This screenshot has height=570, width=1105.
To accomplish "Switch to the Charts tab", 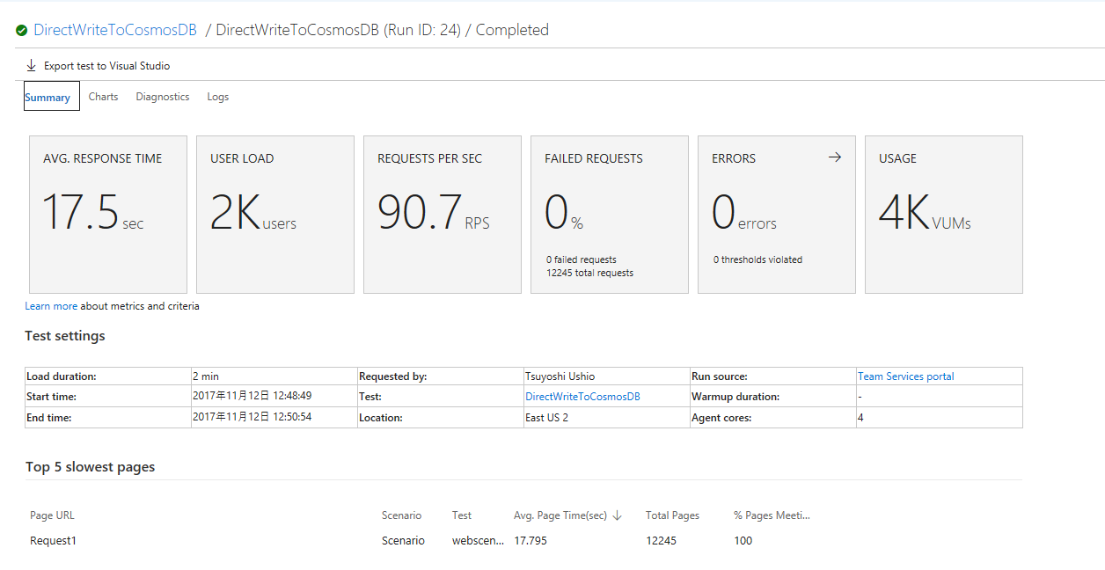I will [x=103, y=97].
